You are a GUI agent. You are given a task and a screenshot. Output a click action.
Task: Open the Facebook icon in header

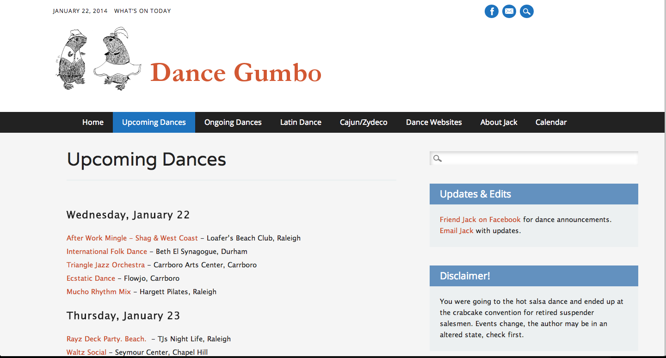(x=492, y=11)
